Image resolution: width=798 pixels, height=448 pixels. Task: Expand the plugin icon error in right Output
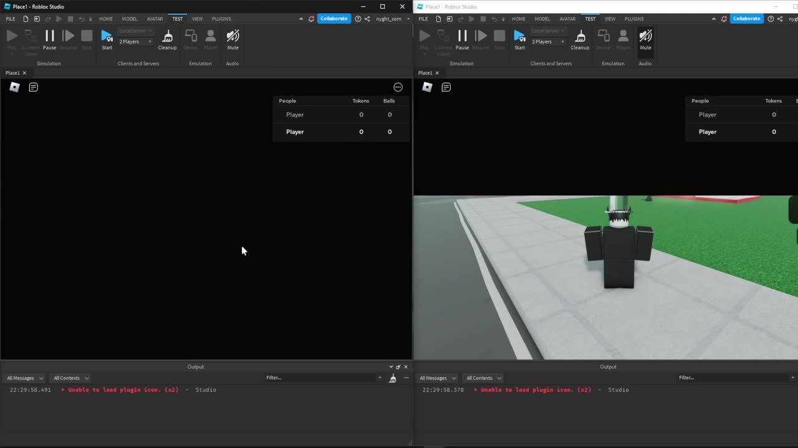pyautogui.click(x=476, y=390)
